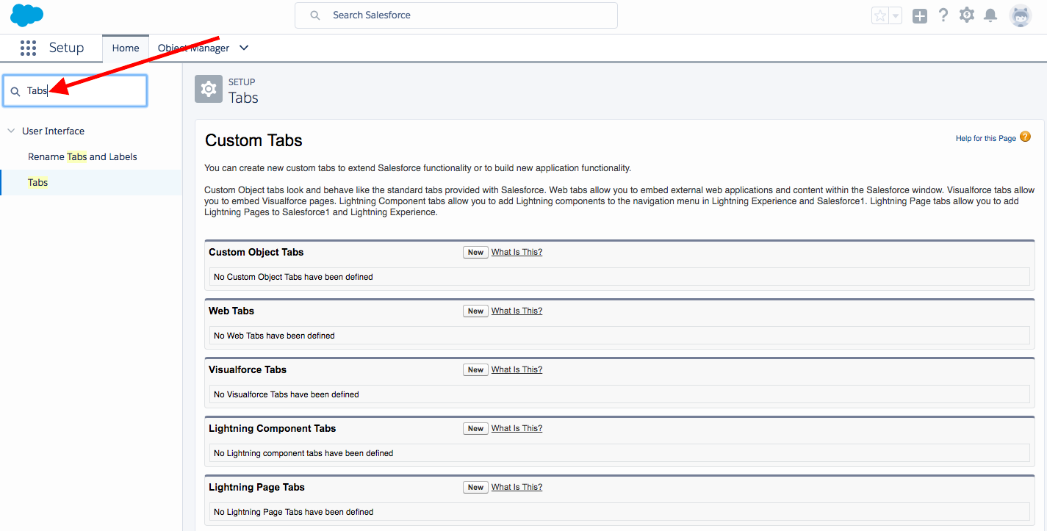
Task: Click the Lightning Page Tabs section title
Action: click(256, 487)
